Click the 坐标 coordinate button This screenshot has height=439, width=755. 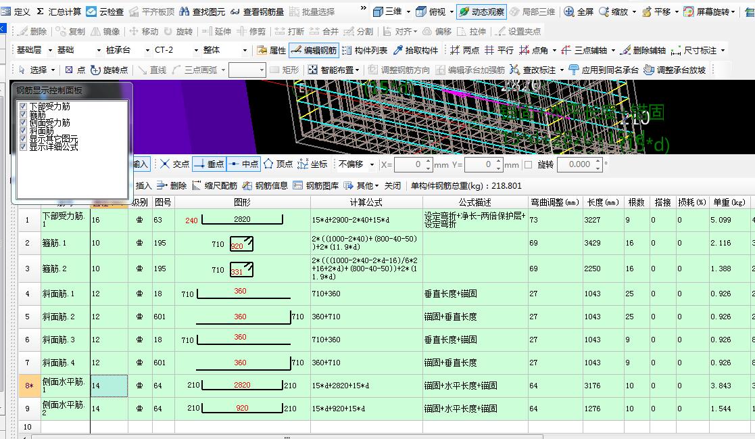[312, 164]
